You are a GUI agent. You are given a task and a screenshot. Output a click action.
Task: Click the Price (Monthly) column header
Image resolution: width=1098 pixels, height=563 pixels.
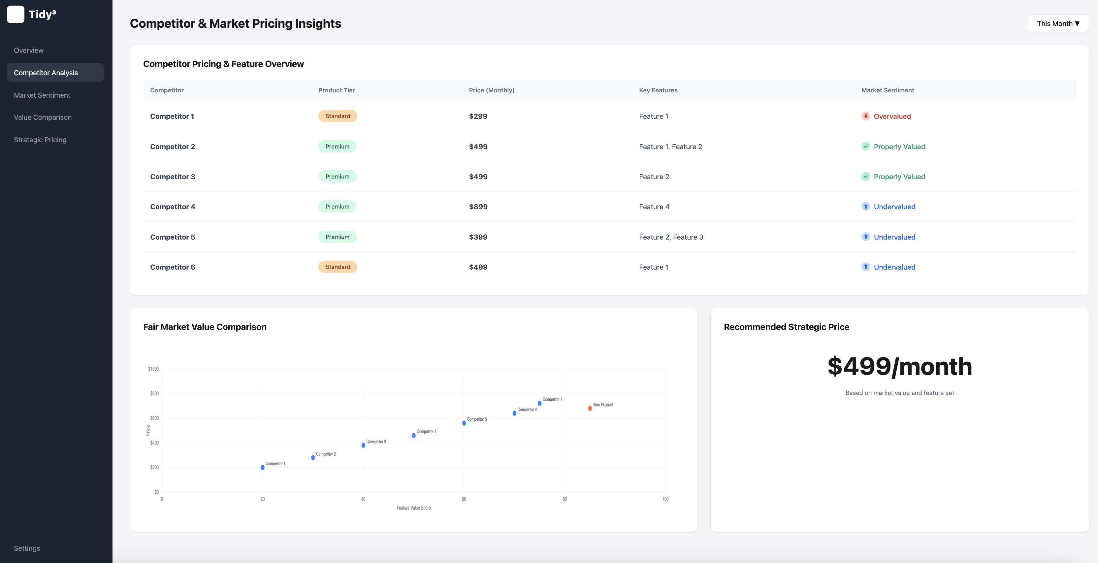point(492,90)
